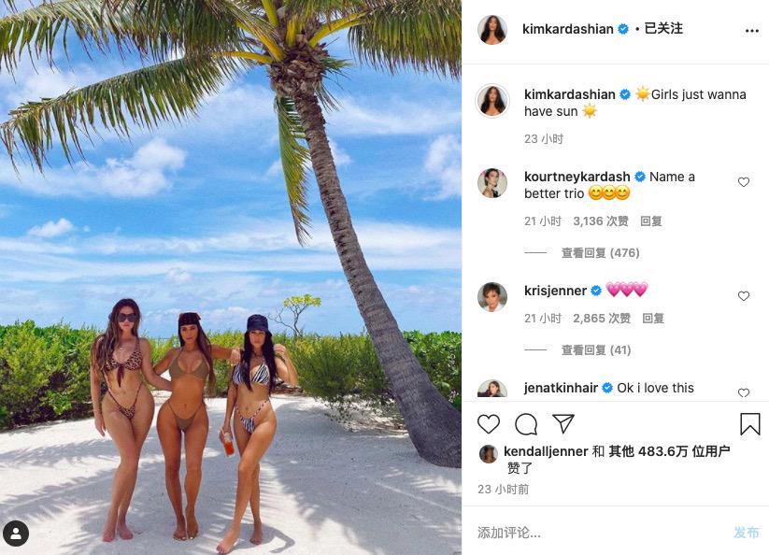
Task: Like kourtneykardash's comment heart
Action: (x=744, y=182)
